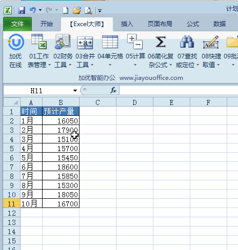Expand the 02财务工具 dropdown arrow
Image resolution: width=238 pixels, height=250 pixels.
pos(70,65)
